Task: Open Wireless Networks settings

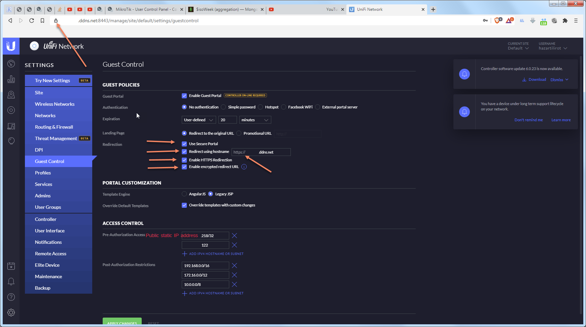Action: [59, 104]
